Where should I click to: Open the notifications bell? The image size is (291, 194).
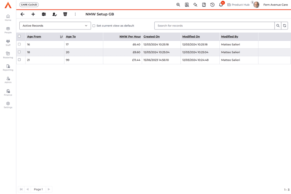pyautogui.click(x=221, y=5)
